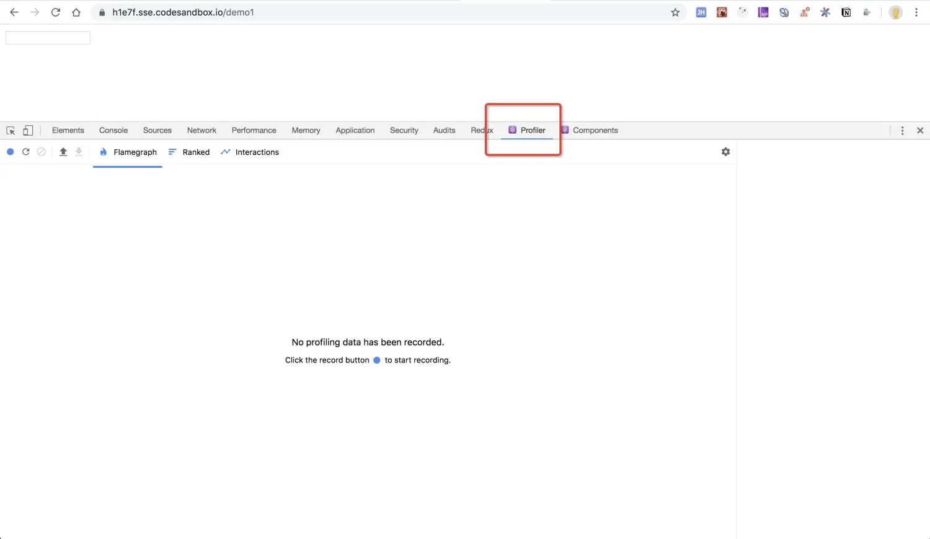The width and height of the screenshot is (930, 539).
Task: Click the red square extension icon
Action: pyautogui.click(x=722, y=12)
